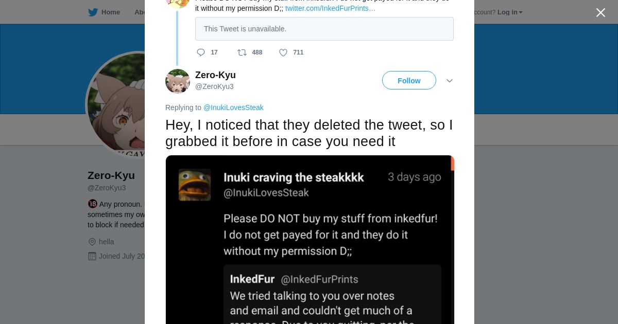Image resolution: width=618 pixels, height=324 pixels.
Task: Open the @InukiLovesSteak reply mention link
Action: pyautogui.click(x=233, y=107)
